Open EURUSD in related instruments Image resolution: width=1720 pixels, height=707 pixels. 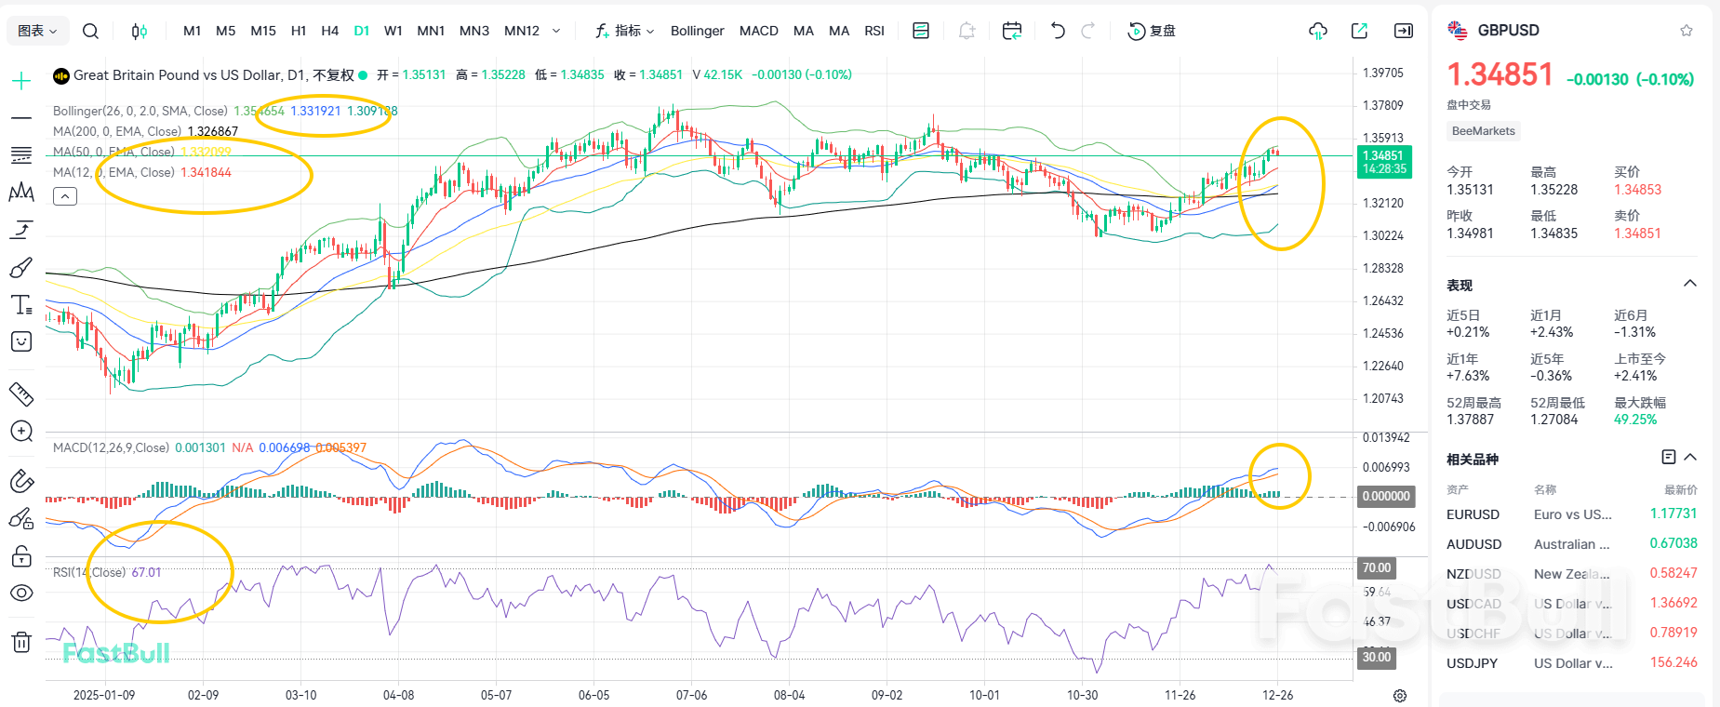pos(1473,514)
